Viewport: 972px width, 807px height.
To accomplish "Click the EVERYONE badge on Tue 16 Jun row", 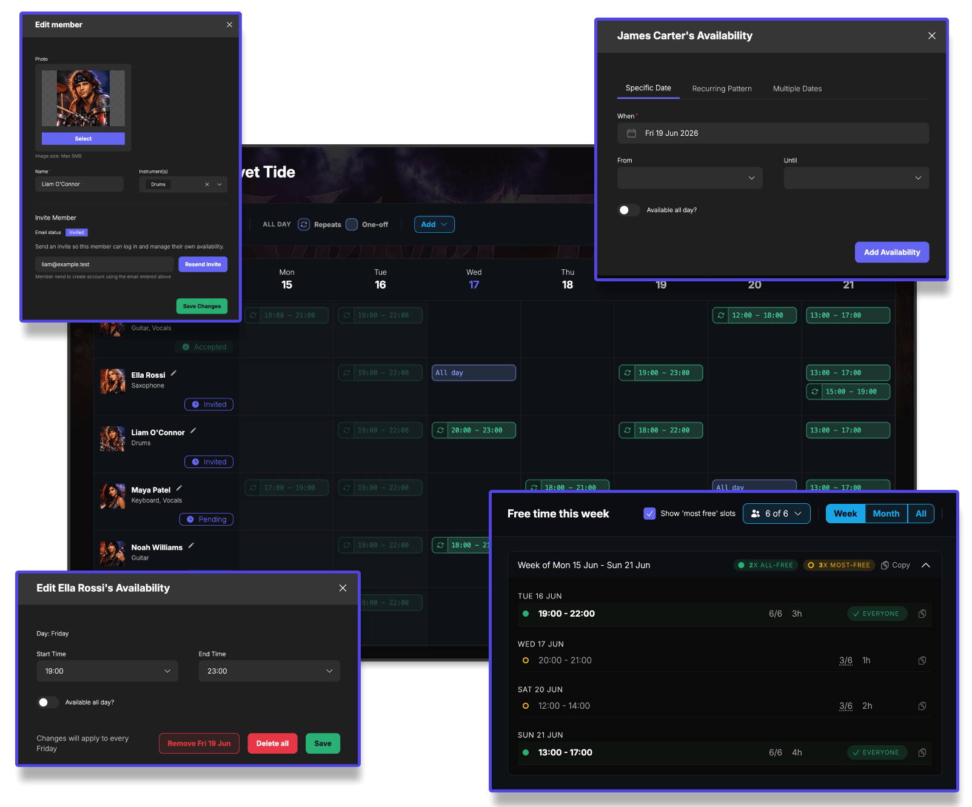I will [x=877, y=614].
